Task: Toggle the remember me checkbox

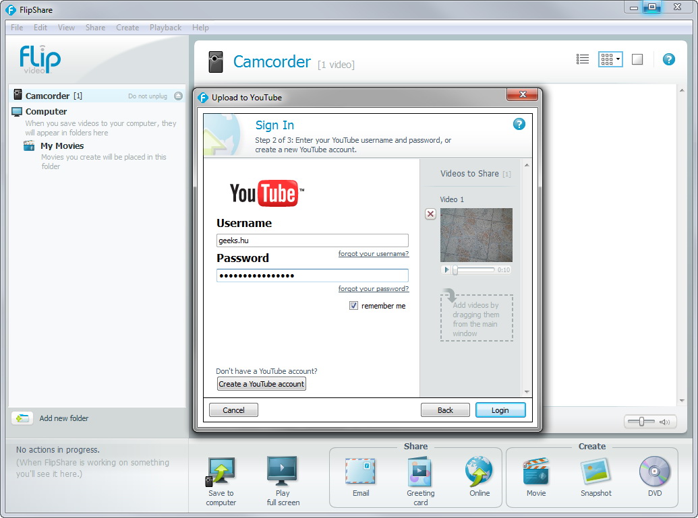Action: (x=353, y=306)
